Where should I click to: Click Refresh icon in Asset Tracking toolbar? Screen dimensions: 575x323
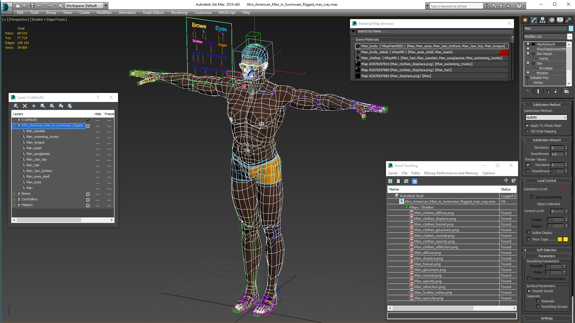(391, 181)
